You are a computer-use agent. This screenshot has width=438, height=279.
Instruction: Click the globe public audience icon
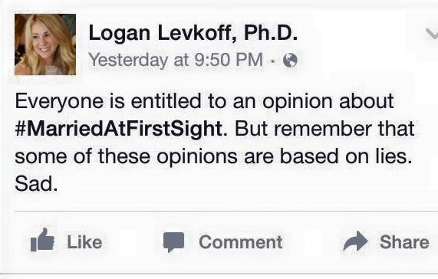[x=290, y=61]
